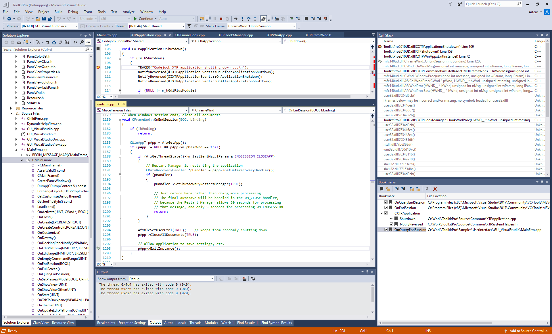The width and height of the screenshot is (552, 334).
Task: Open the Show output from dropdown
Action: [x=212, y=279]
